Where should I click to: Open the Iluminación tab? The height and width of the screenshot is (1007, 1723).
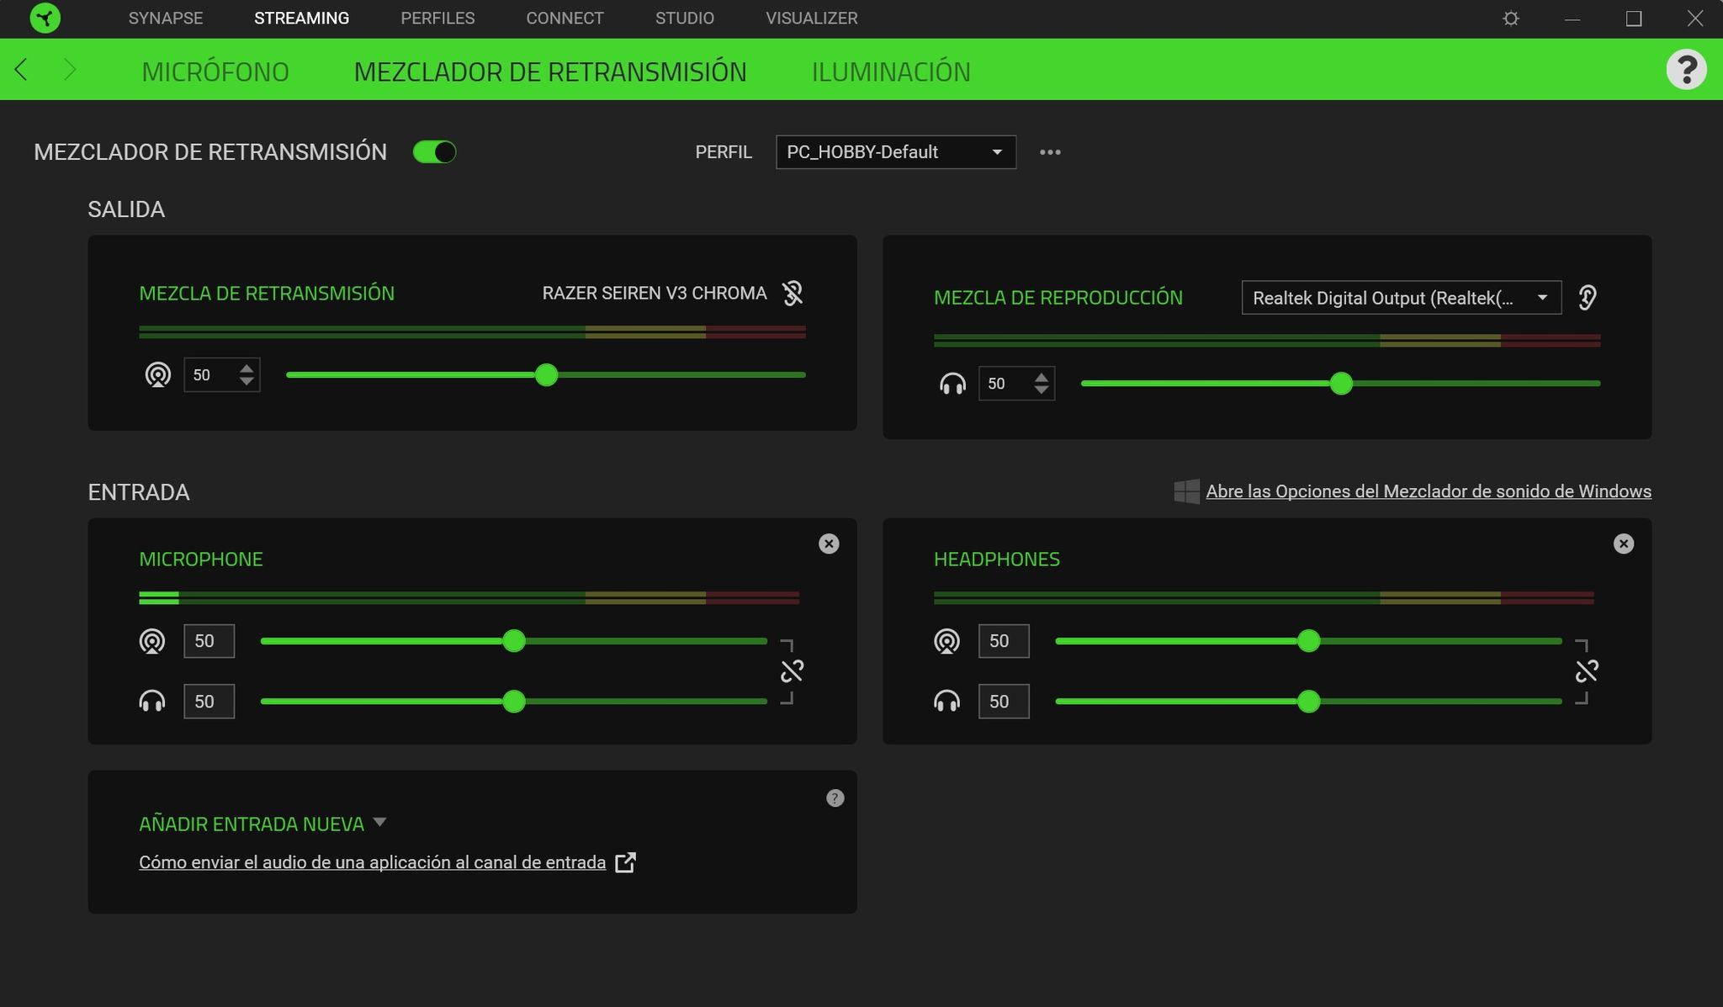[x=890, y=72]
